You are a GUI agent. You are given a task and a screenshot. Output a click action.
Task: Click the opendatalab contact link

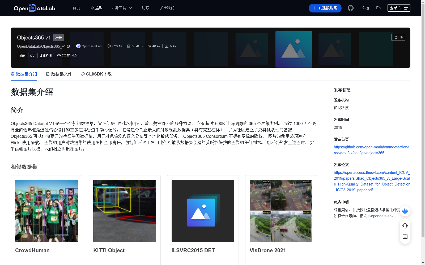click(x=381, y=216)
